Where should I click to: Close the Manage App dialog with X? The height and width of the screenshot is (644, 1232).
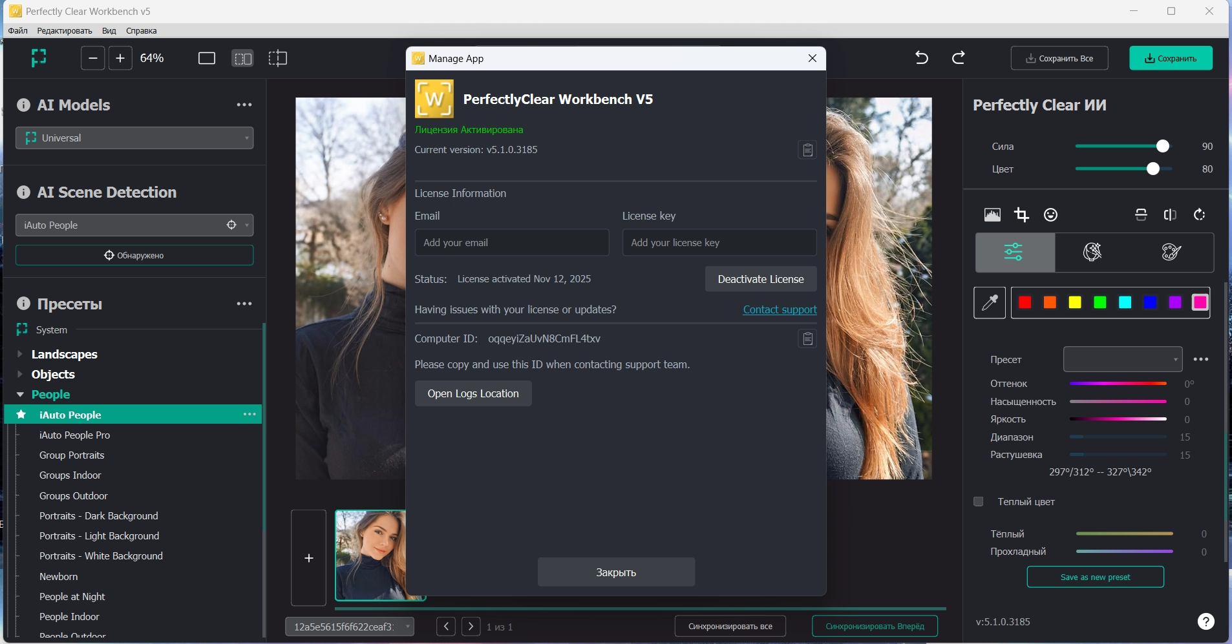(812, 58)
